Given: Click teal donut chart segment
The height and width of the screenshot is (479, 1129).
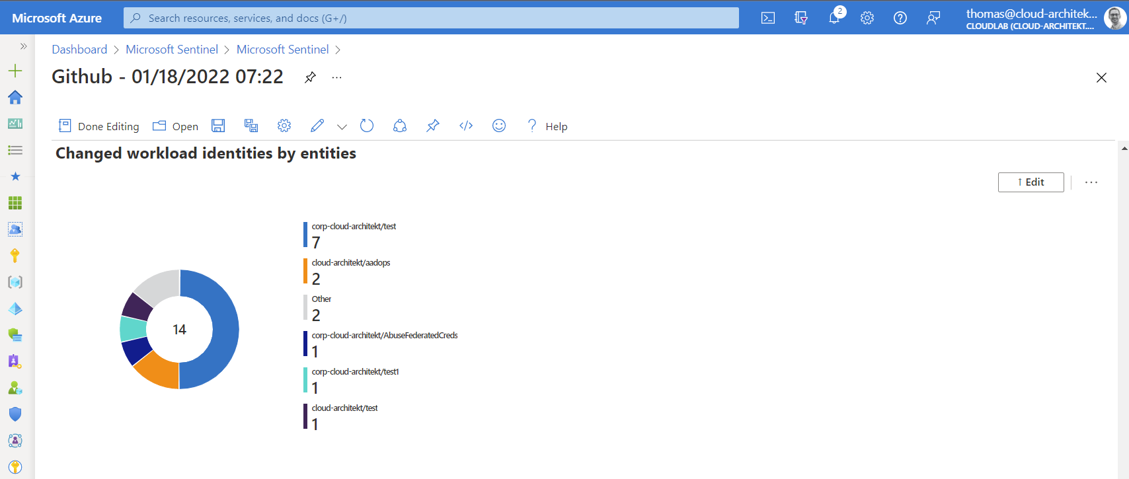Looking at the screenshot, I should tap(133, 328).
